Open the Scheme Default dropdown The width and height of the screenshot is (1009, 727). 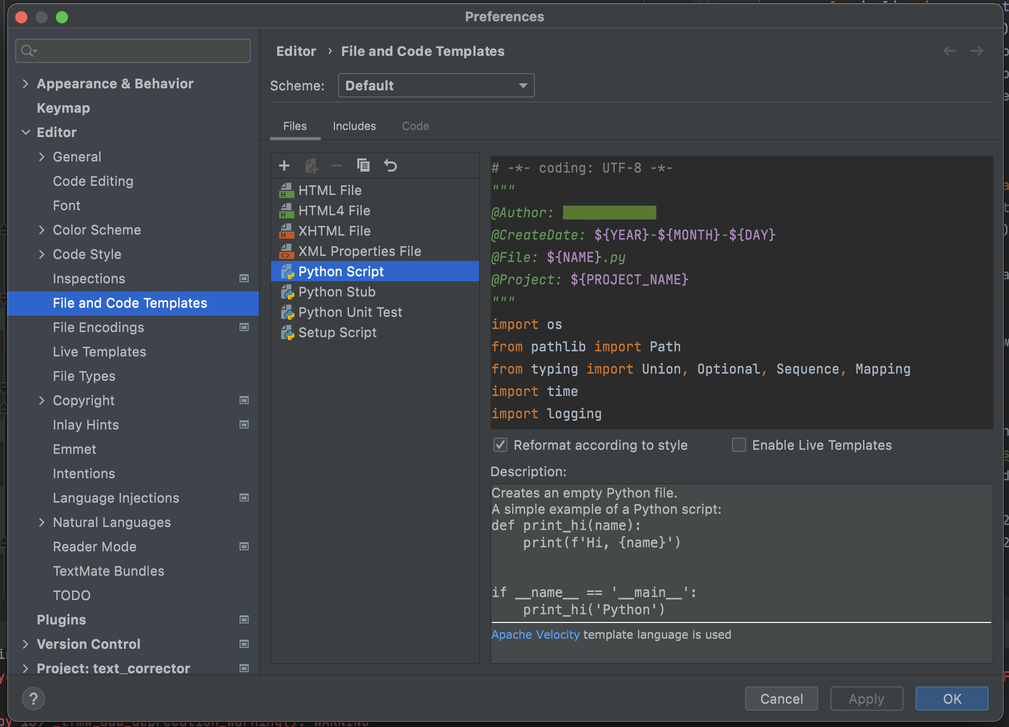click(x=436, y=85)
